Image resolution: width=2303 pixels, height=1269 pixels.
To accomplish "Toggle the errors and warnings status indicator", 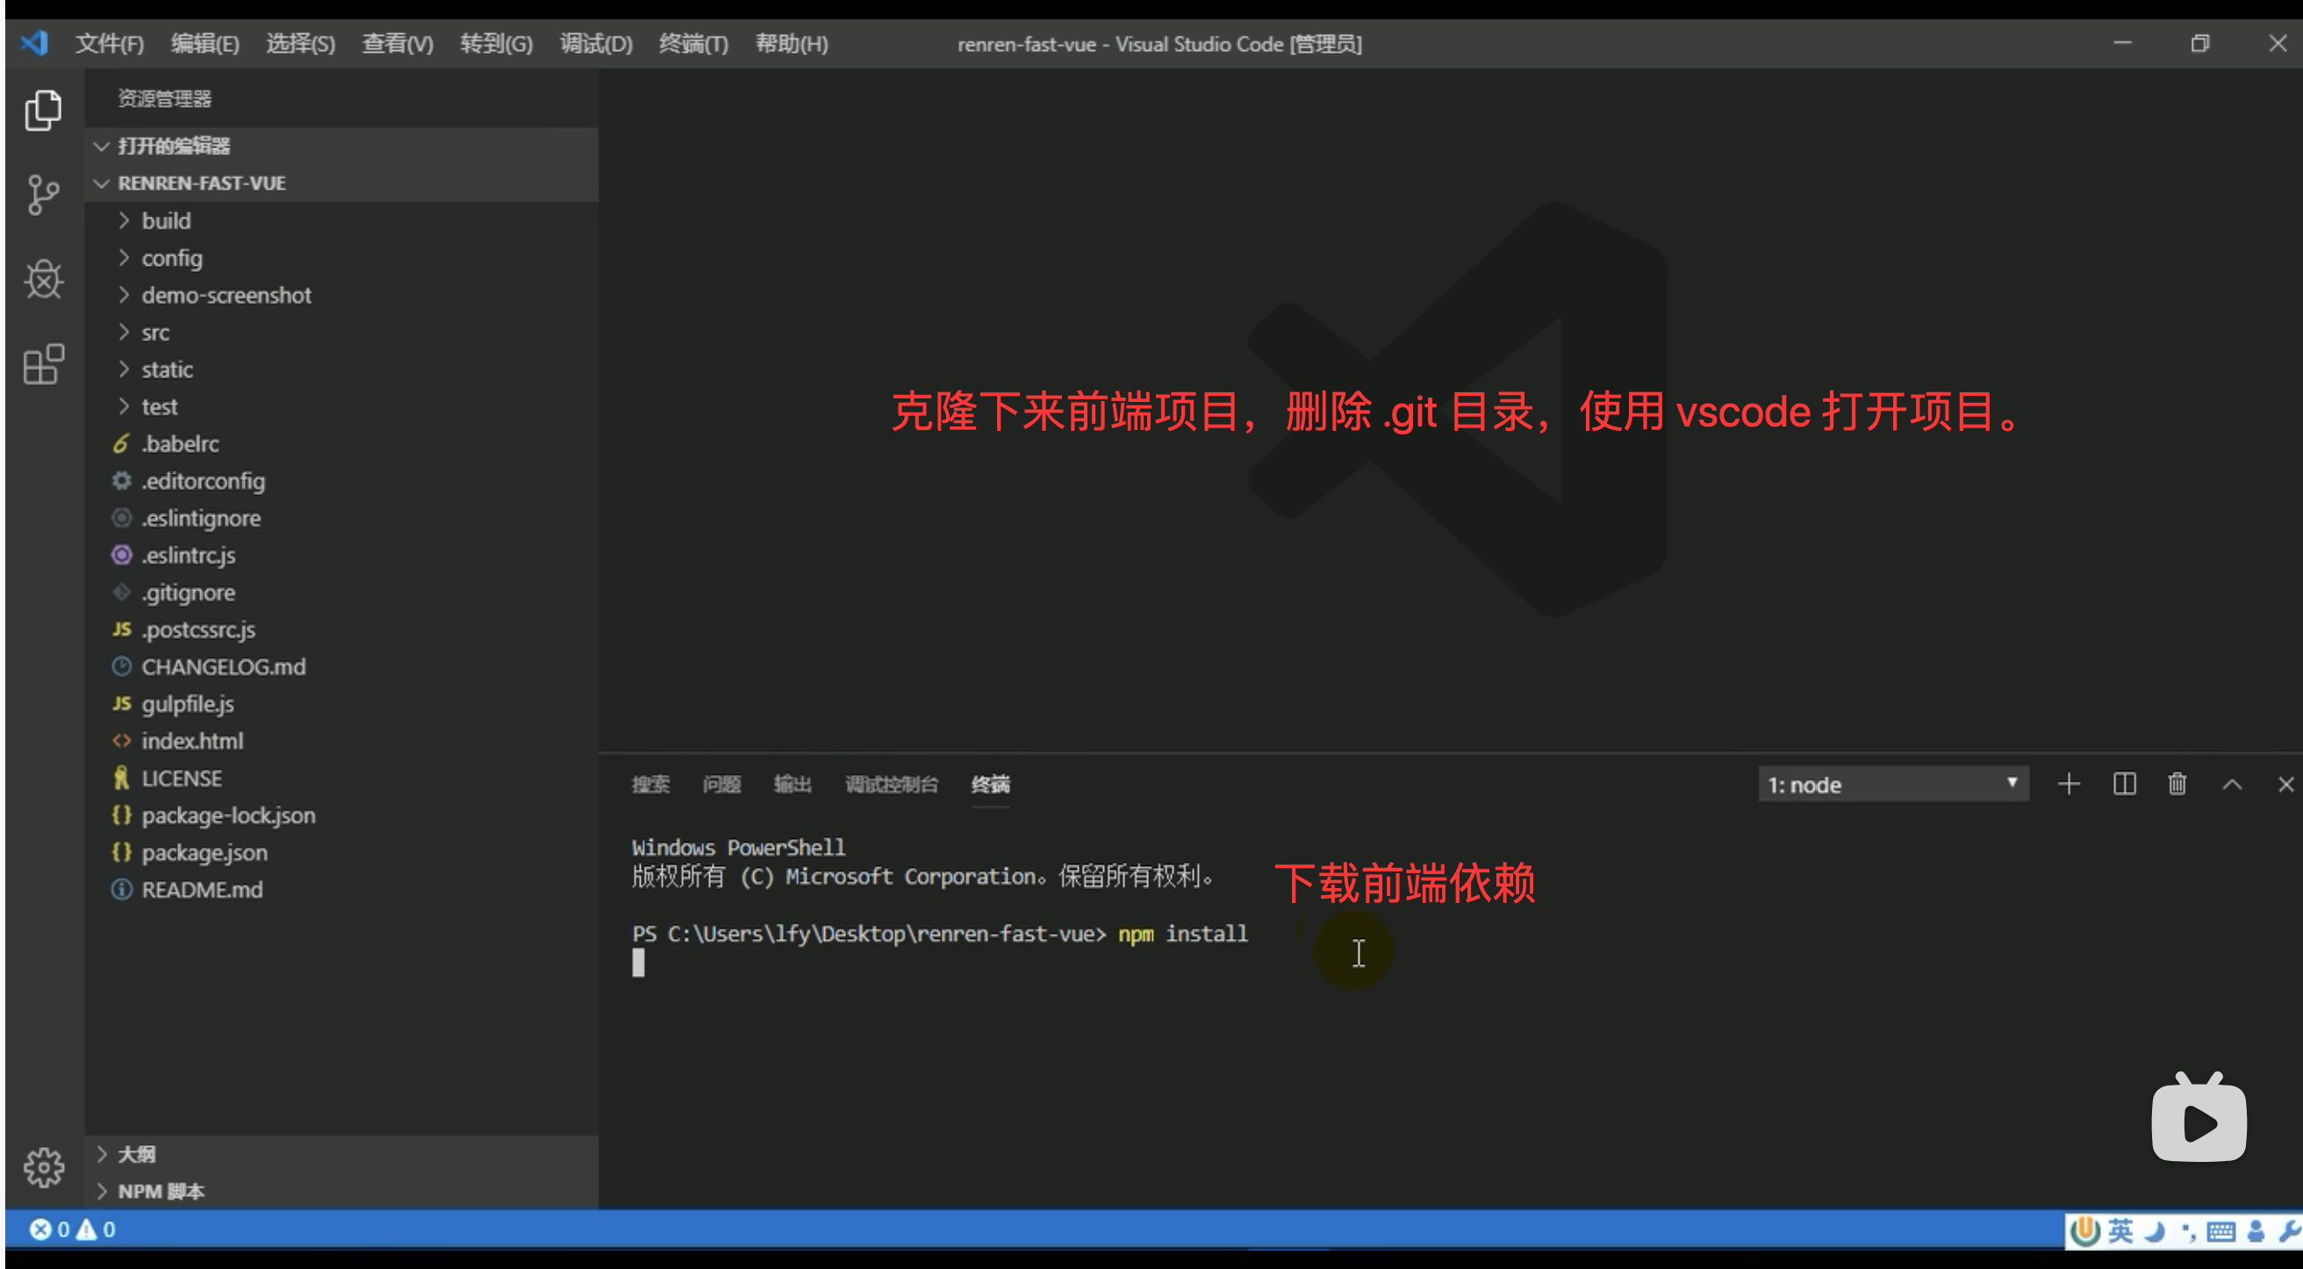I will coord(73,1230).
